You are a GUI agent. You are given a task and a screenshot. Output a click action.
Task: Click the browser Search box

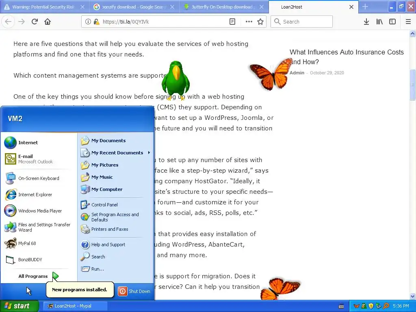click(x=302, y=22)
